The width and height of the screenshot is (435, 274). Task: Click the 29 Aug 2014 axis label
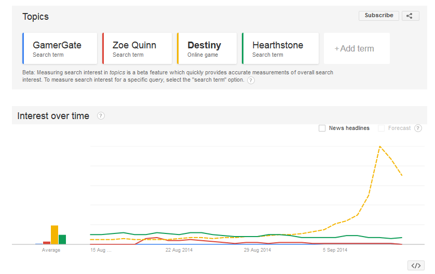257,250
